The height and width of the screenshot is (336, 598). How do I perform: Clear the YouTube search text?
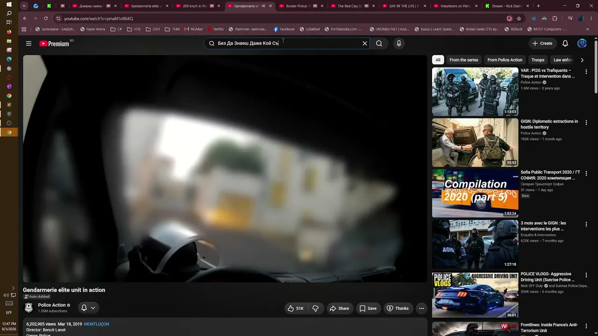click(365, 43)
